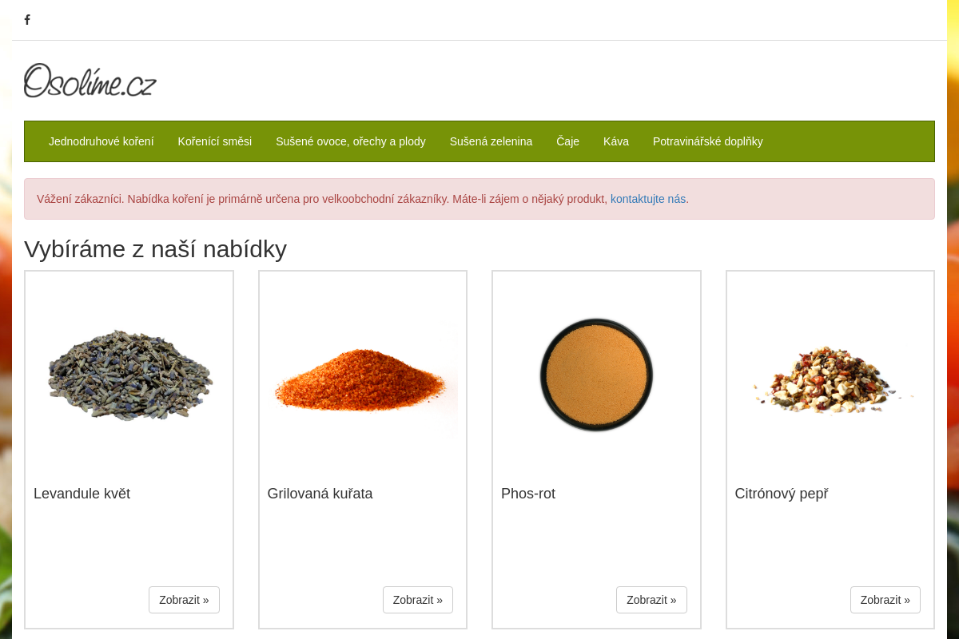Screen dimensions: 959x639
Task: Follow the 'kontaktujte nás' link
Action: coord(648,199)
